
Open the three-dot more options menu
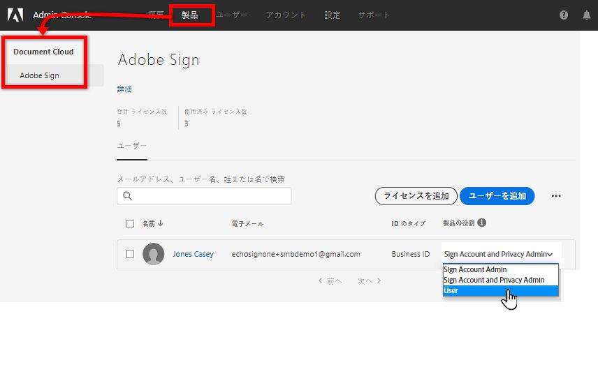[556, 196]
